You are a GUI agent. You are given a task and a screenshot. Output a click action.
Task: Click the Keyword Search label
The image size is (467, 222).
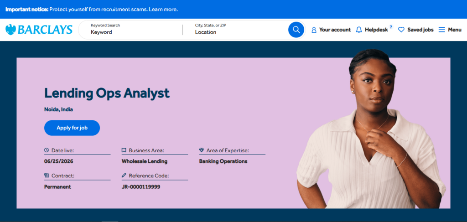pos(105,25)
